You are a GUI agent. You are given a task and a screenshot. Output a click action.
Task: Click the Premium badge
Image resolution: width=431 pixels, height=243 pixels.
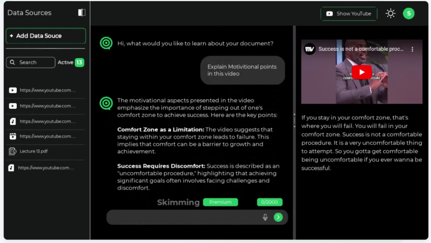point(220,202)
